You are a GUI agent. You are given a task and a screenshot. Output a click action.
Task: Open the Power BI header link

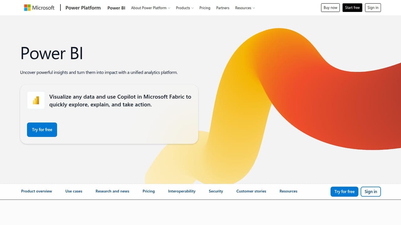116,8
